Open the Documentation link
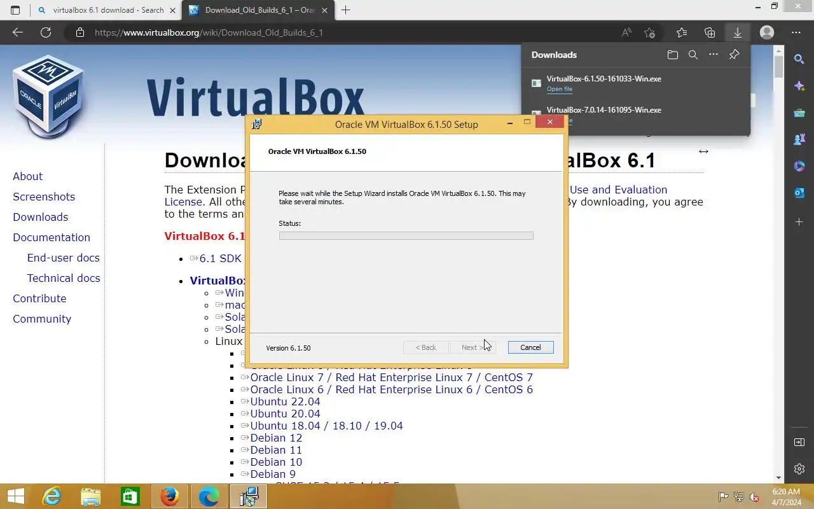This screenshot has height=509, width=814. [x=52, y=237]
